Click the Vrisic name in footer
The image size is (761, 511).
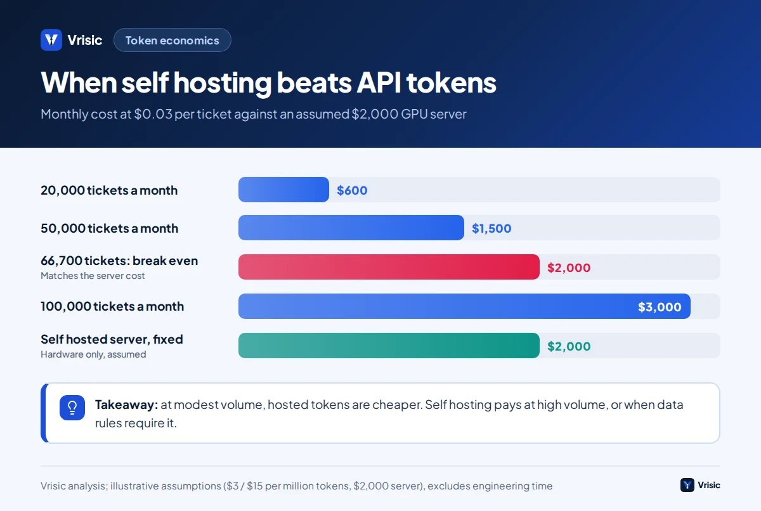coord(709,485)
